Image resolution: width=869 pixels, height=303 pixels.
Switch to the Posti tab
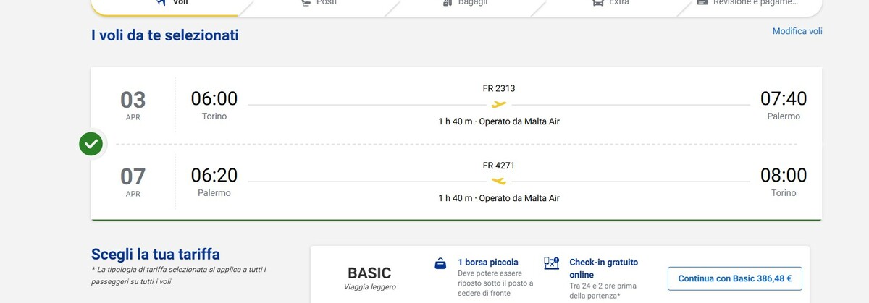point(319,3)
